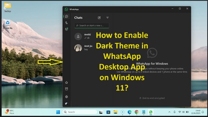
Task: Click the Ami92 default avatar
Action: pos(78,36)
